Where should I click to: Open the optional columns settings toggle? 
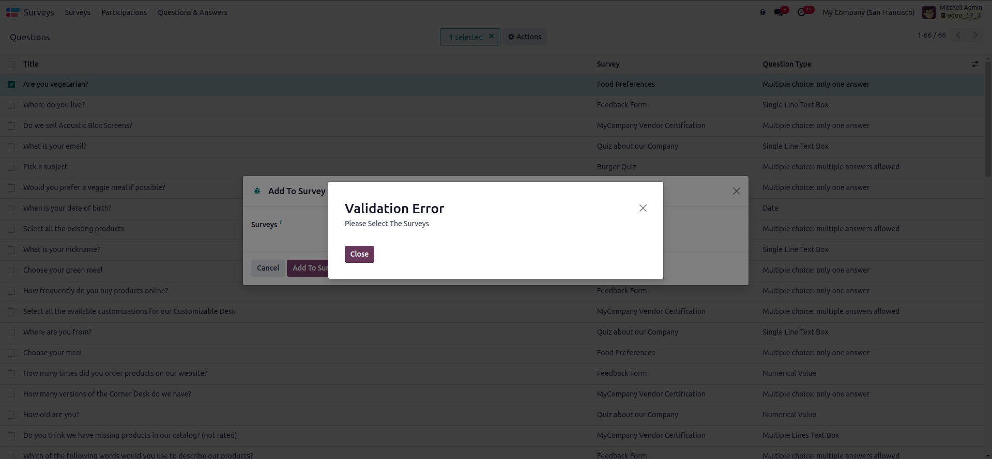[975, 64]
